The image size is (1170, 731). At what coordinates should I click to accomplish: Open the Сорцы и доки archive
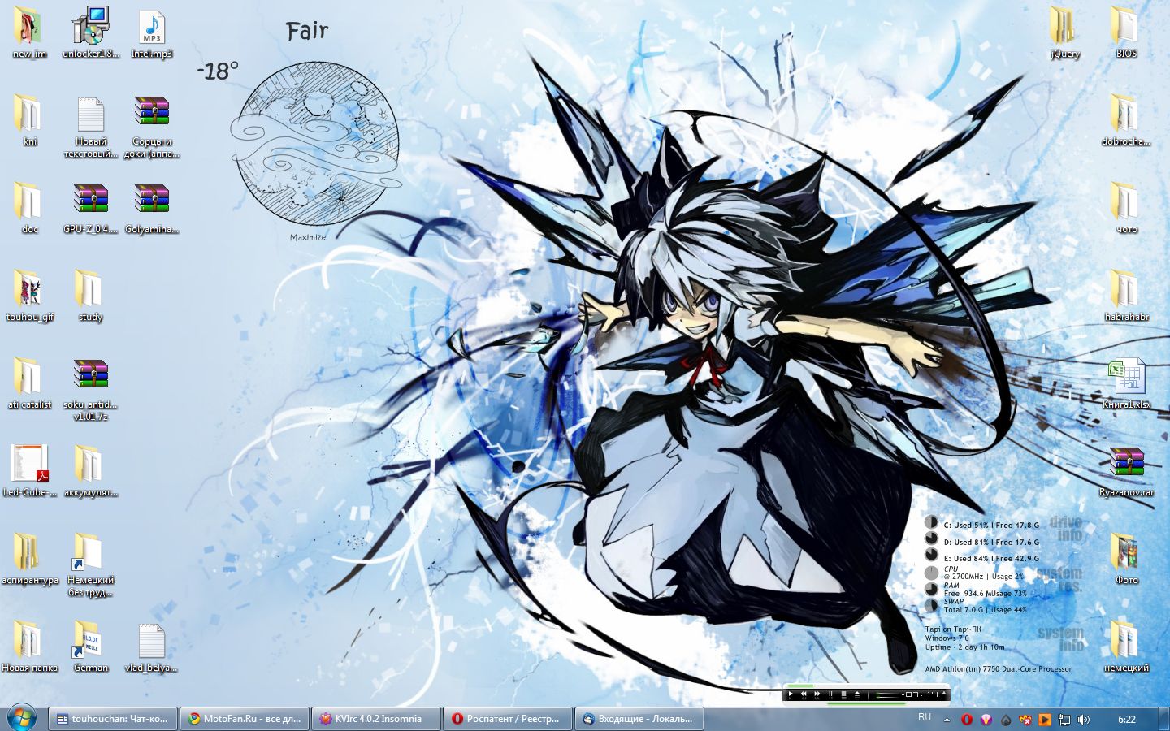click(x=152, y=126)
